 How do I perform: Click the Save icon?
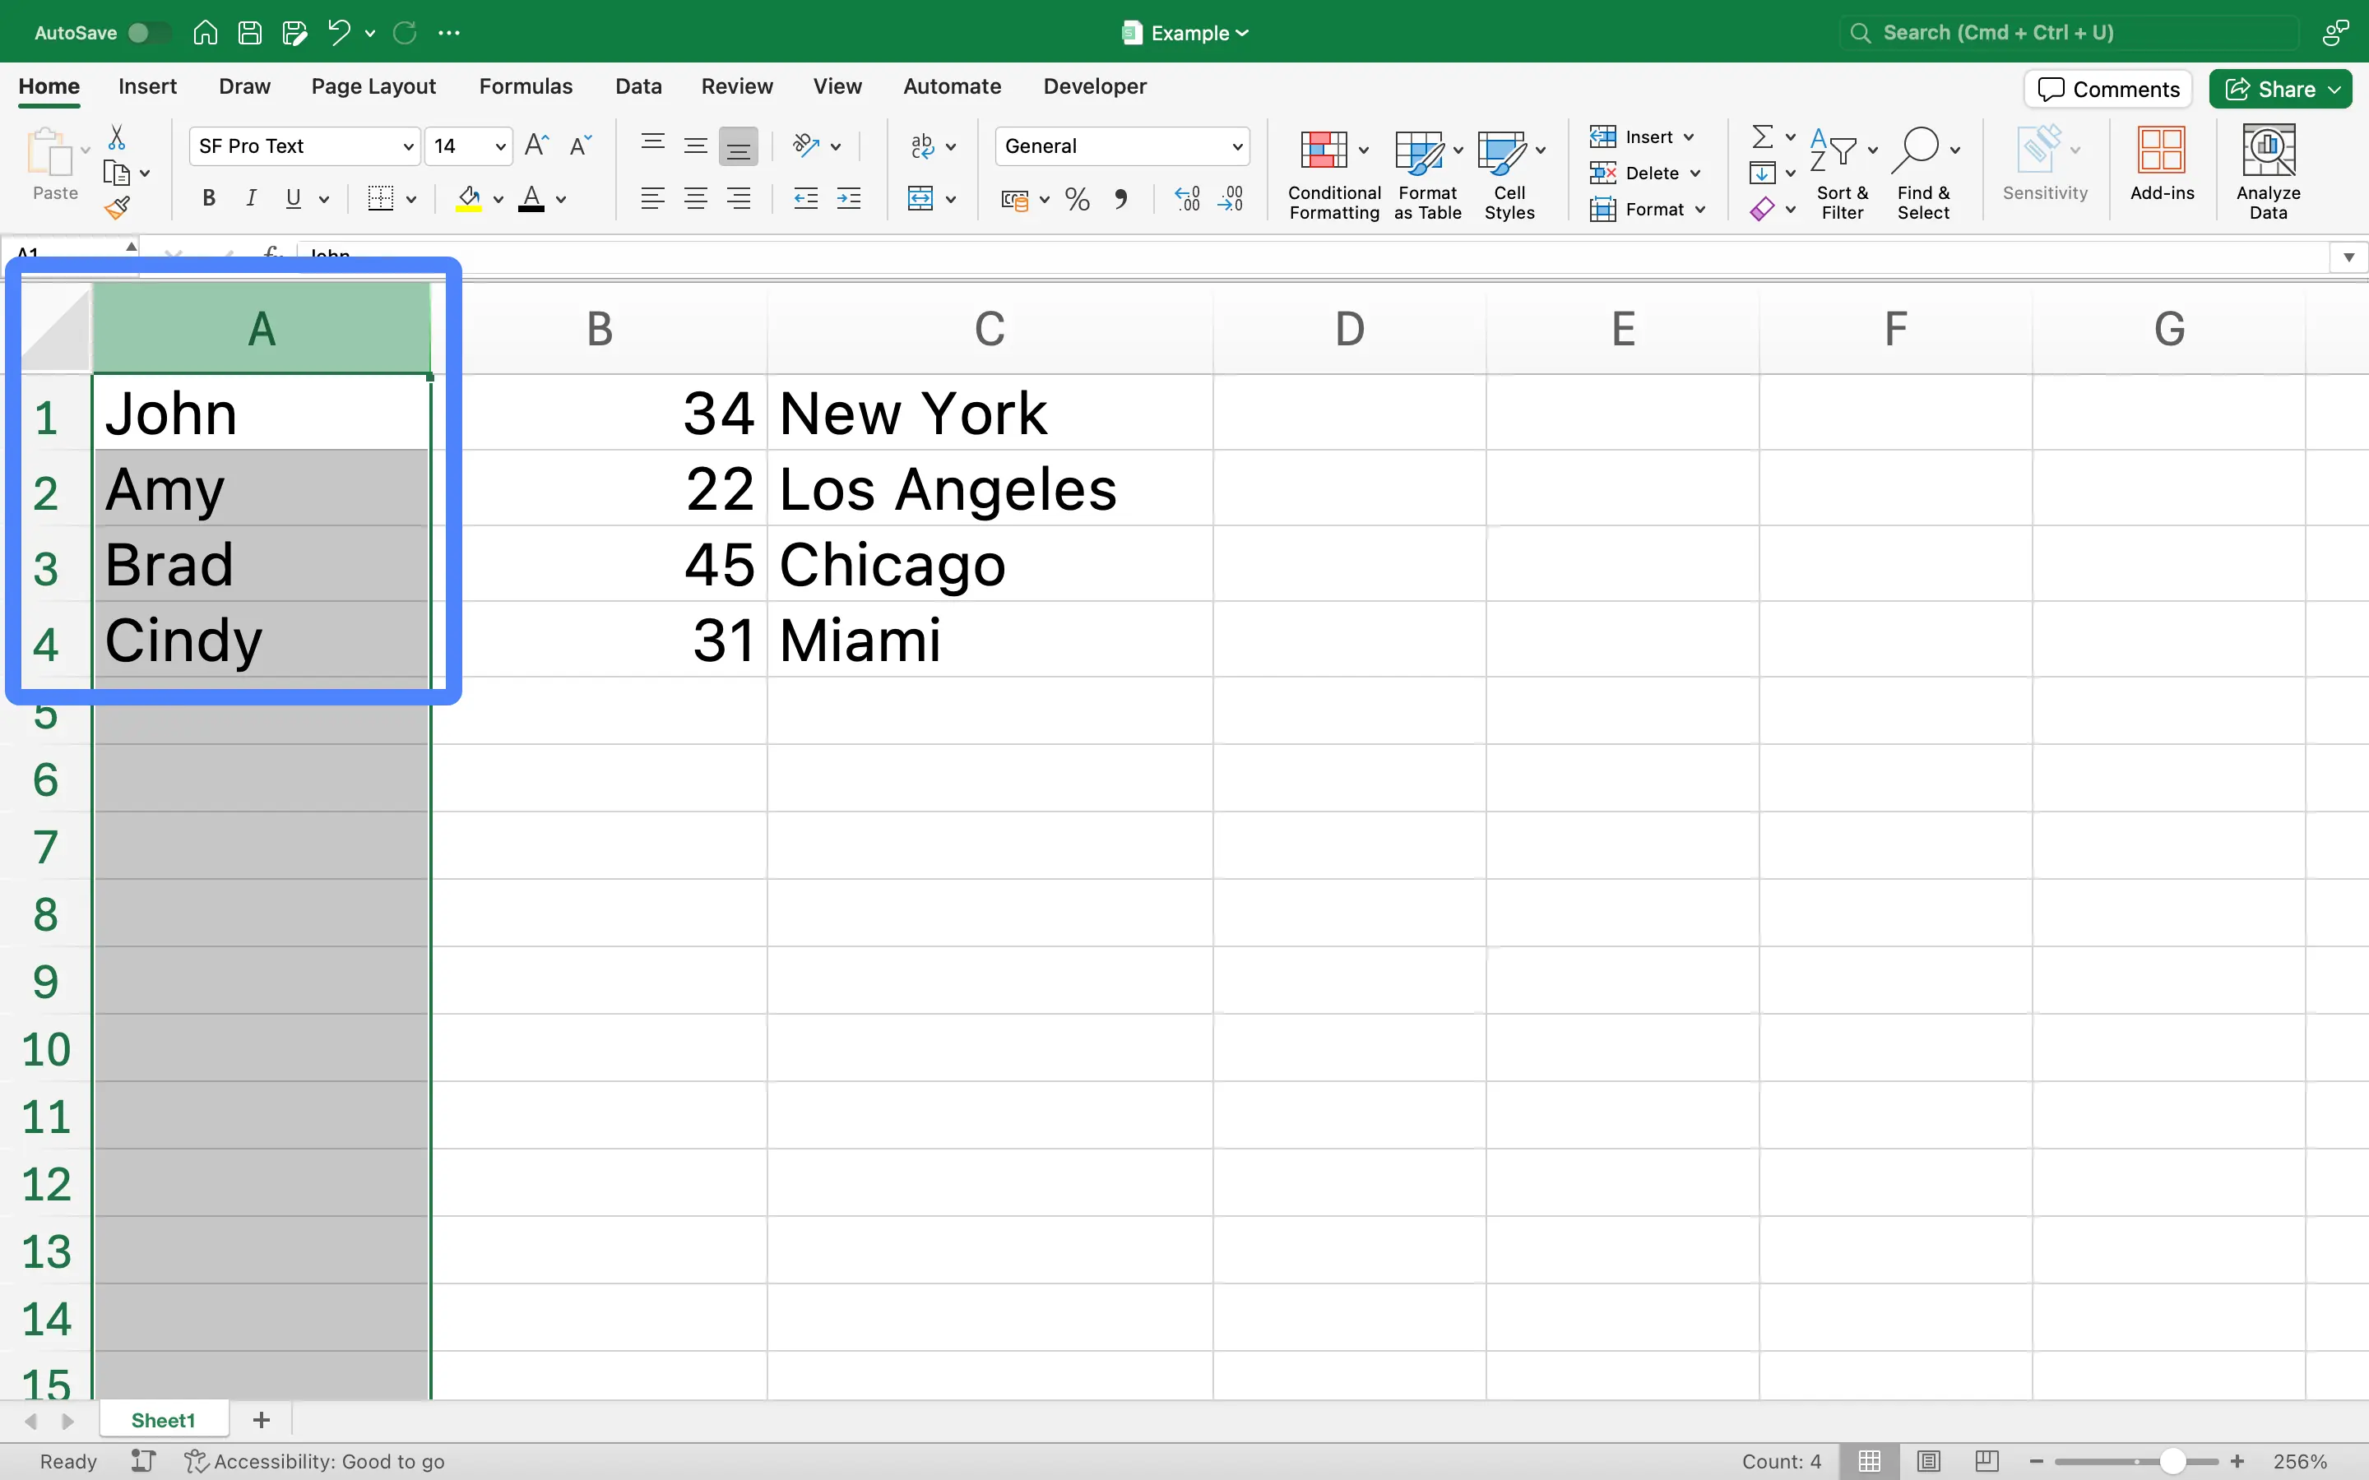249,32
